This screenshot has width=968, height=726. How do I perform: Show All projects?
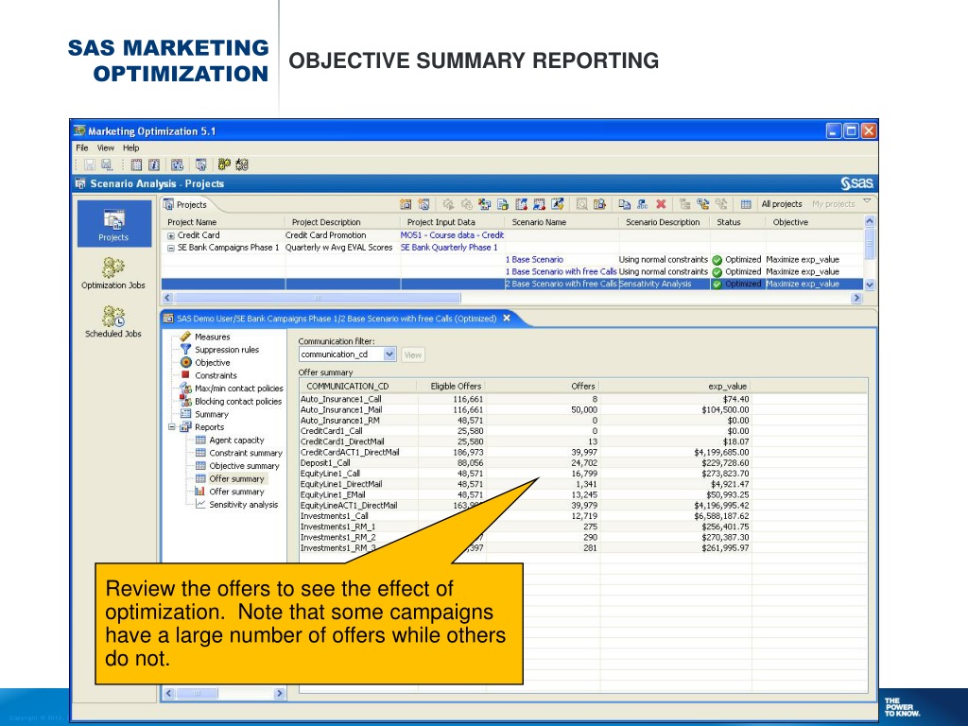(x=782, y=204)
